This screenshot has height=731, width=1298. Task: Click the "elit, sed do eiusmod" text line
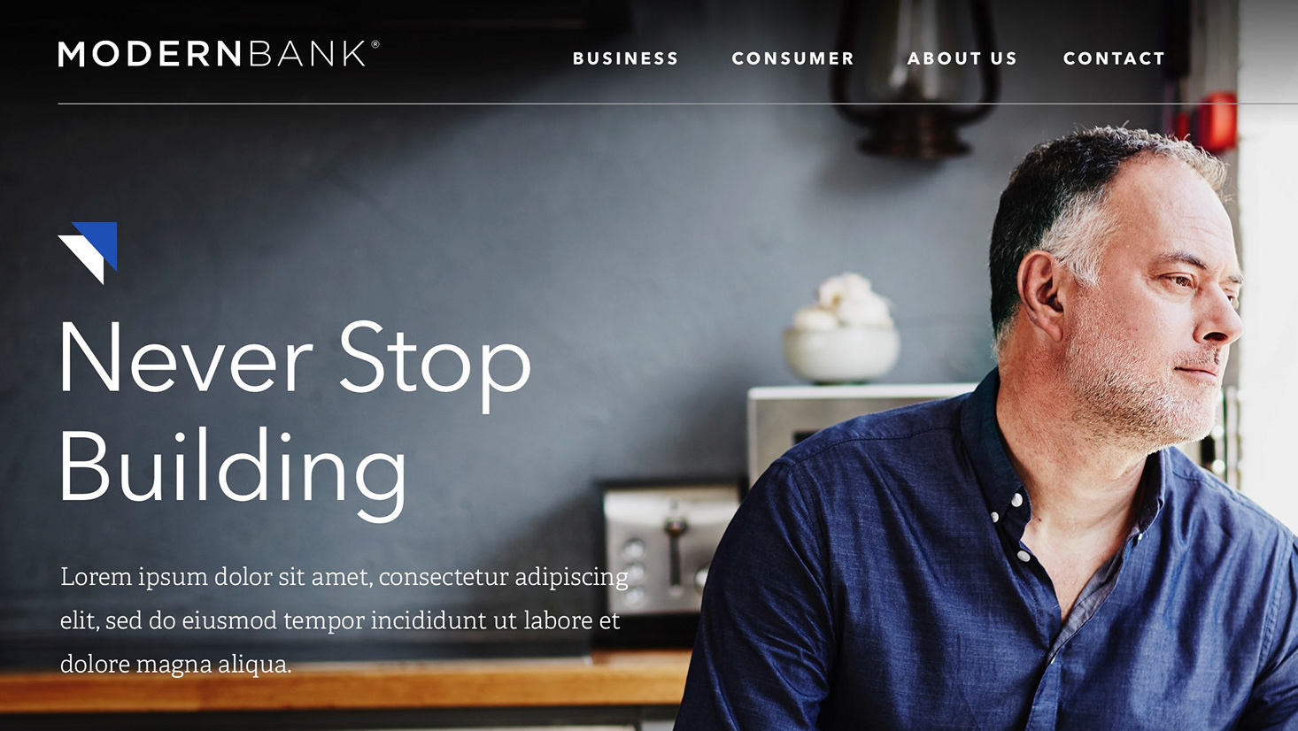coord(340,620)
